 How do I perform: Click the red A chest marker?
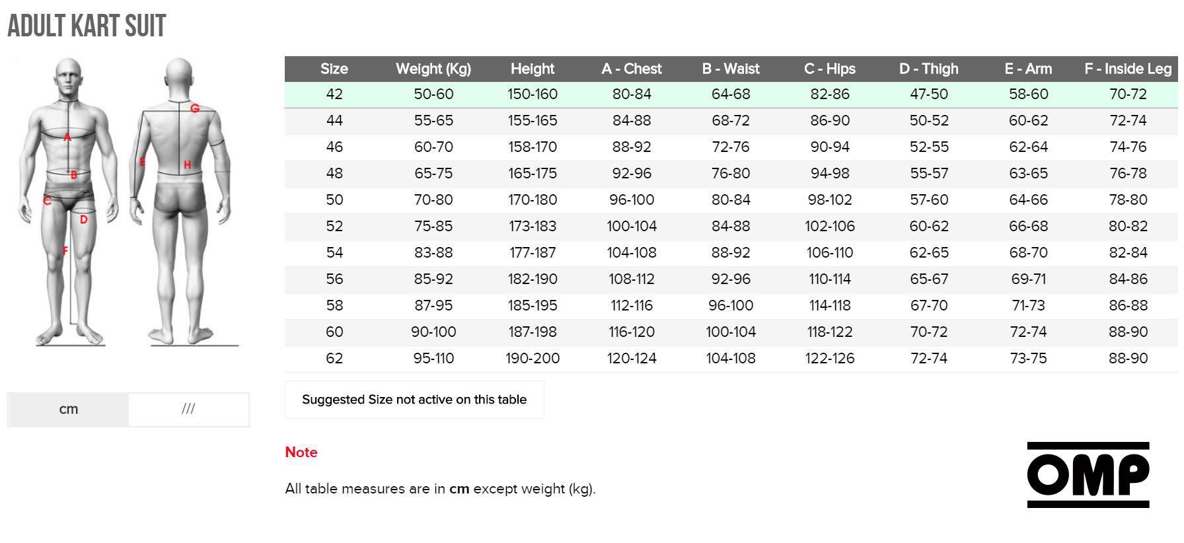[67, 137]
